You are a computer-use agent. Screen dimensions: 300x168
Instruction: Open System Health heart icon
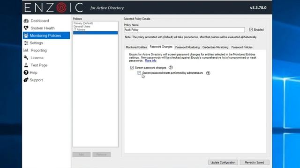(26, 28)
